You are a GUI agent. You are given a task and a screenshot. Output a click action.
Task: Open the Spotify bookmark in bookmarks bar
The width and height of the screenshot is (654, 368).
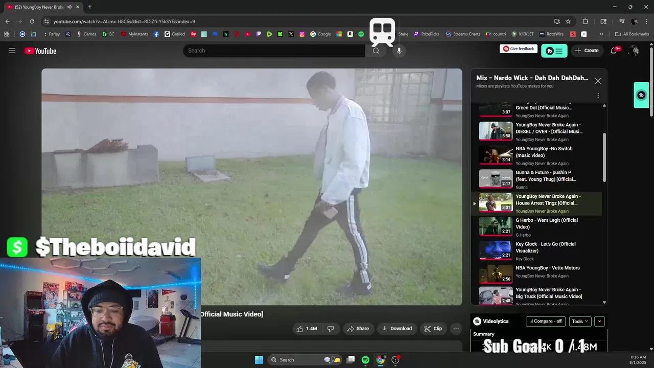click(x=361, y=34)
